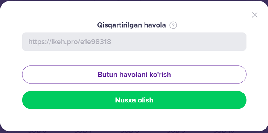Click the purple-bordered view full link button
The width and height of the screenshot is (268, 133).
[x=134, y=74]
